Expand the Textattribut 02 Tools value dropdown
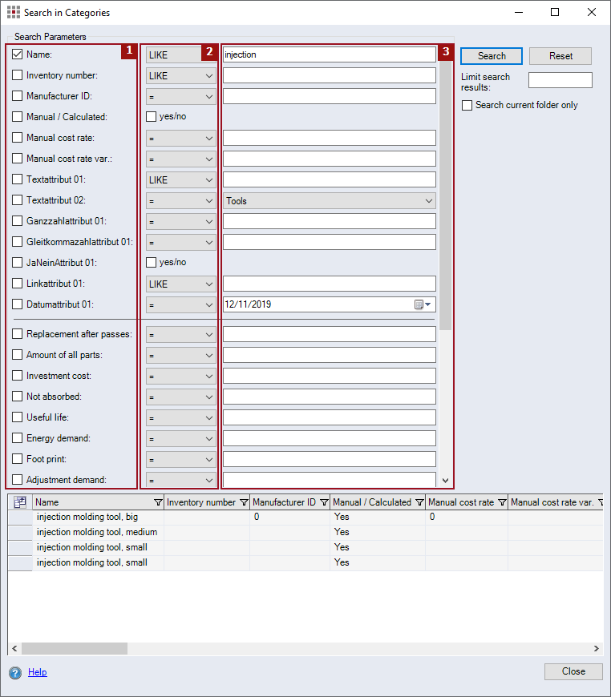The height and width of the screenshot is (697, 611). pos(428,201)
